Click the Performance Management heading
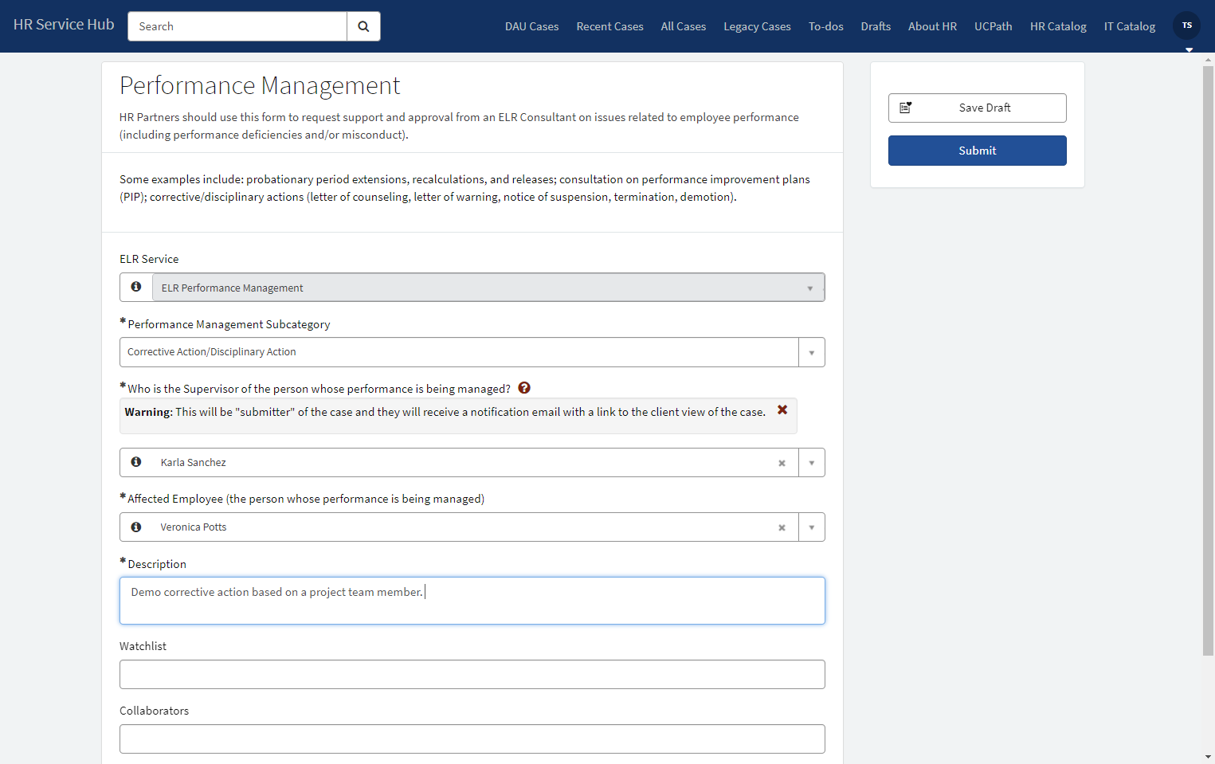This screenshot has height=764, width=1215. click(260, 85)
